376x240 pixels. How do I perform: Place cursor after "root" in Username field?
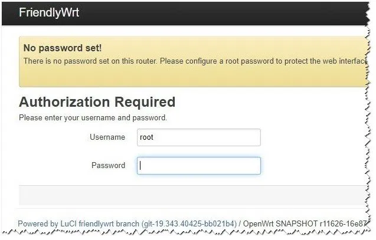tap(155, 137)
